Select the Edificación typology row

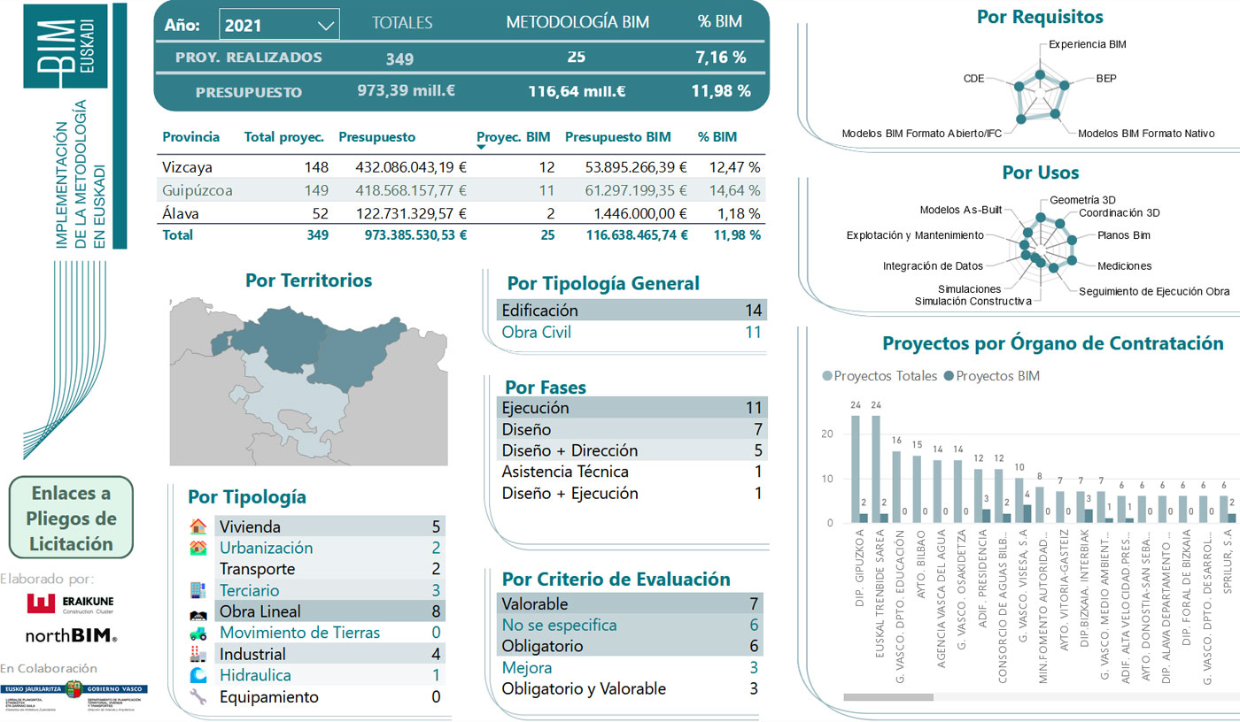pos(632,311)
